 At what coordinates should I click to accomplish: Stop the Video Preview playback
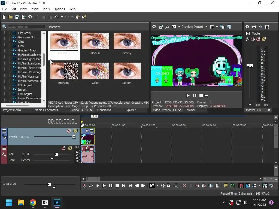tap(201, 96)
